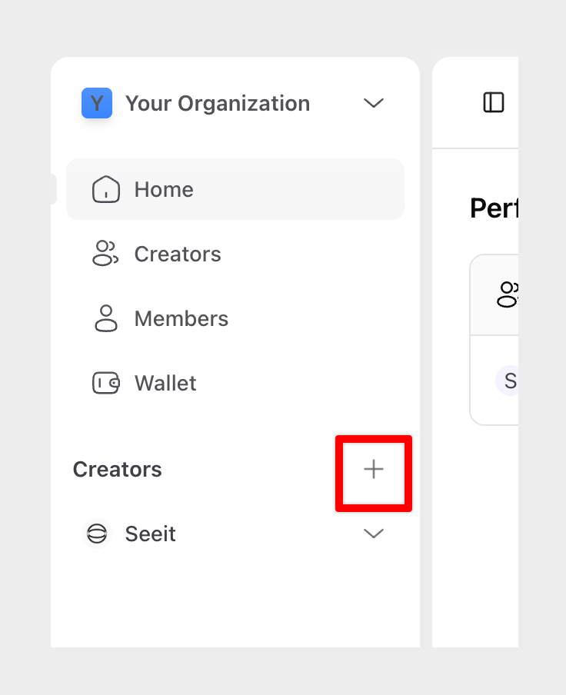Open the Wallet label
566x695 pixels.
165,383
